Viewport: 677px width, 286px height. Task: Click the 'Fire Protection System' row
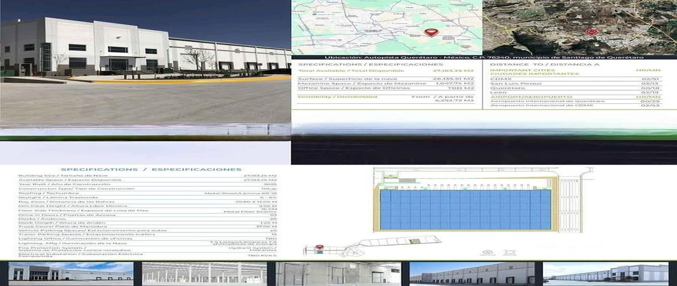148,249
